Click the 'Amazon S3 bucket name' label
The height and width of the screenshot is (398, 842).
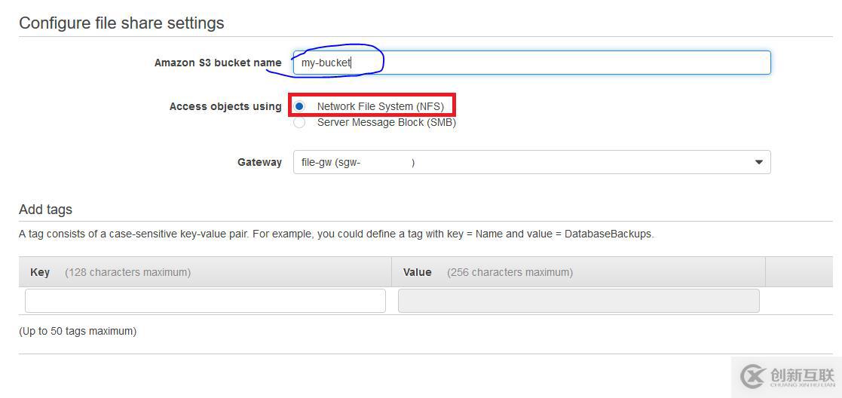pyautogui.click(x=218, y=63)
